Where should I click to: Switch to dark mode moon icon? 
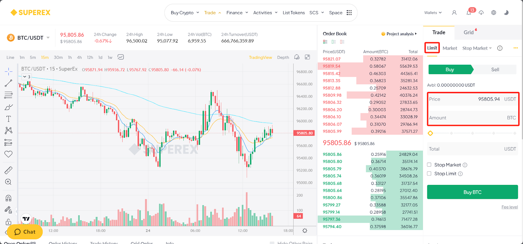506,12
